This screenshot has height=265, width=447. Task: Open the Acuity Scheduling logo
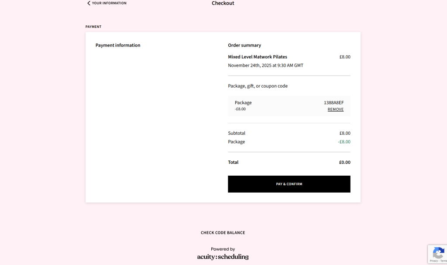(223, 257)
